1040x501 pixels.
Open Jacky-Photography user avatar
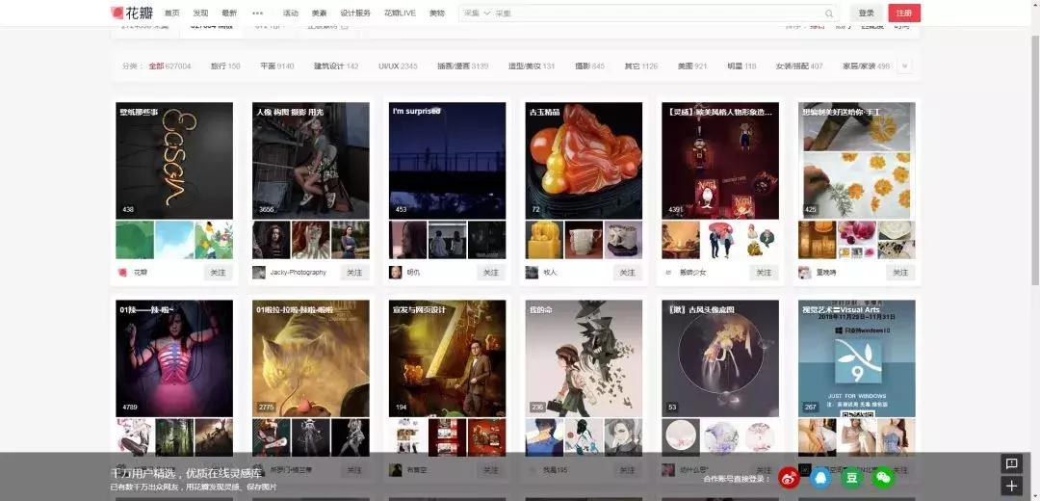[x=259, y=272]
